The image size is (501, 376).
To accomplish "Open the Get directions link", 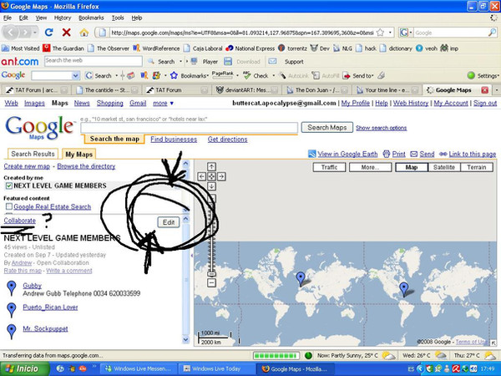I will click(227, 140).
